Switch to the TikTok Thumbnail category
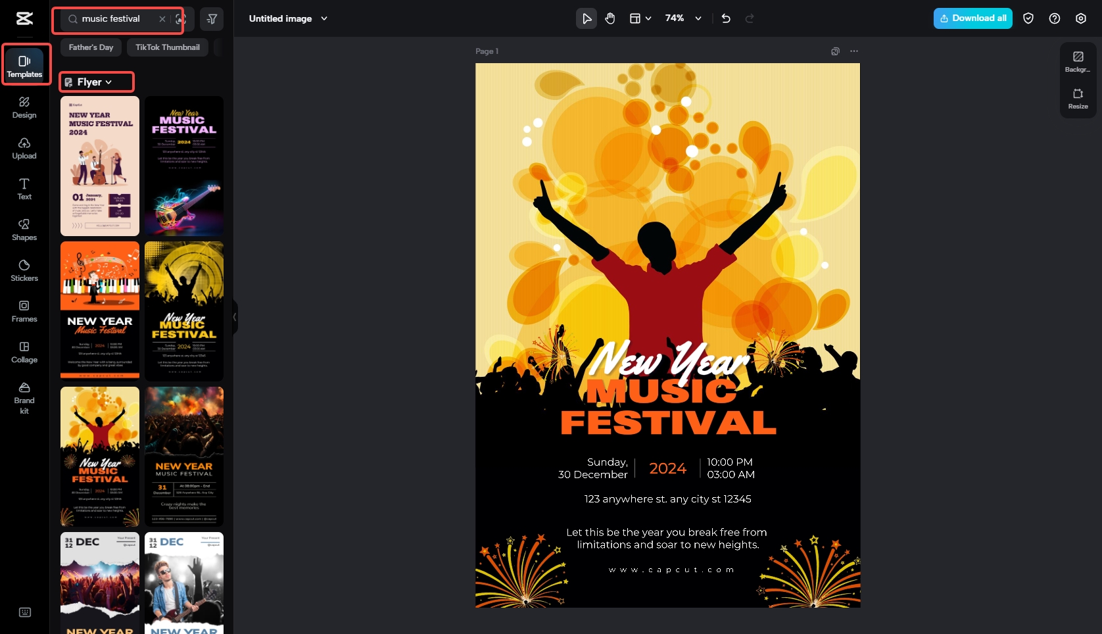Image resolution: width=1102 pixels, height=634 pixels. 166,47
